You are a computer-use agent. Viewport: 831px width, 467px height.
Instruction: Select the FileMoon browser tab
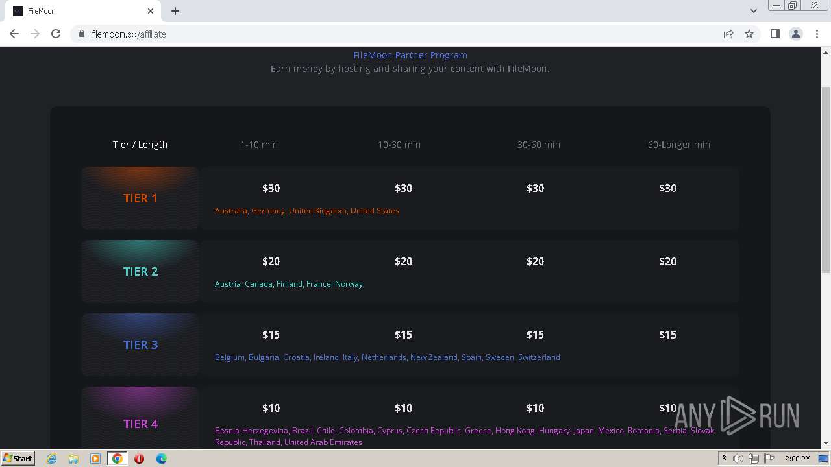(83, 11)
